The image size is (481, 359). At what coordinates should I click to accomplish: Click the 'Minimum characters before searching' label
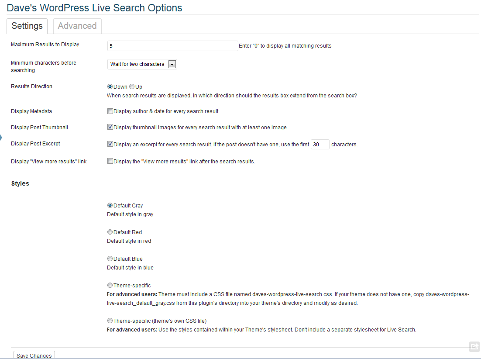[x=44, y=66]
